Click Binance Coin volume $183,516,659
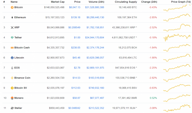 (x=96, y=78)
